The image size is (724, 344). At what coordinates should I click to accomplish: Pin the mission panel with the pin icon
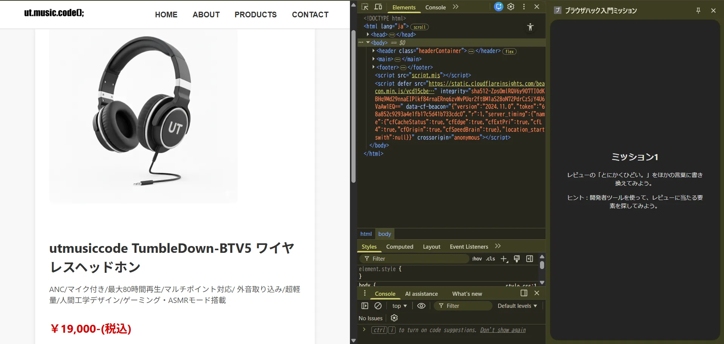[x=698, y=11]
